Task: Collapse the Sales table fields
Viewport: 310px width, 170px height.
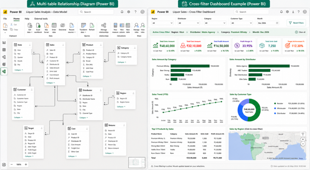Action: point(51,83)
